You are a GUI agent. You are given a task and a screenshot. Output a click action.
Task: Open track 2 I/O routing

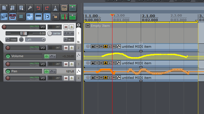[43, 48]
